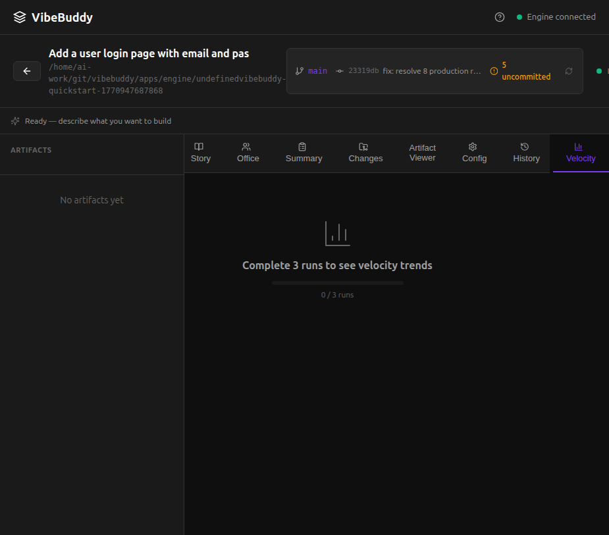Click the Office people icon
Screen dimensions: 609x535
point(248,147)
